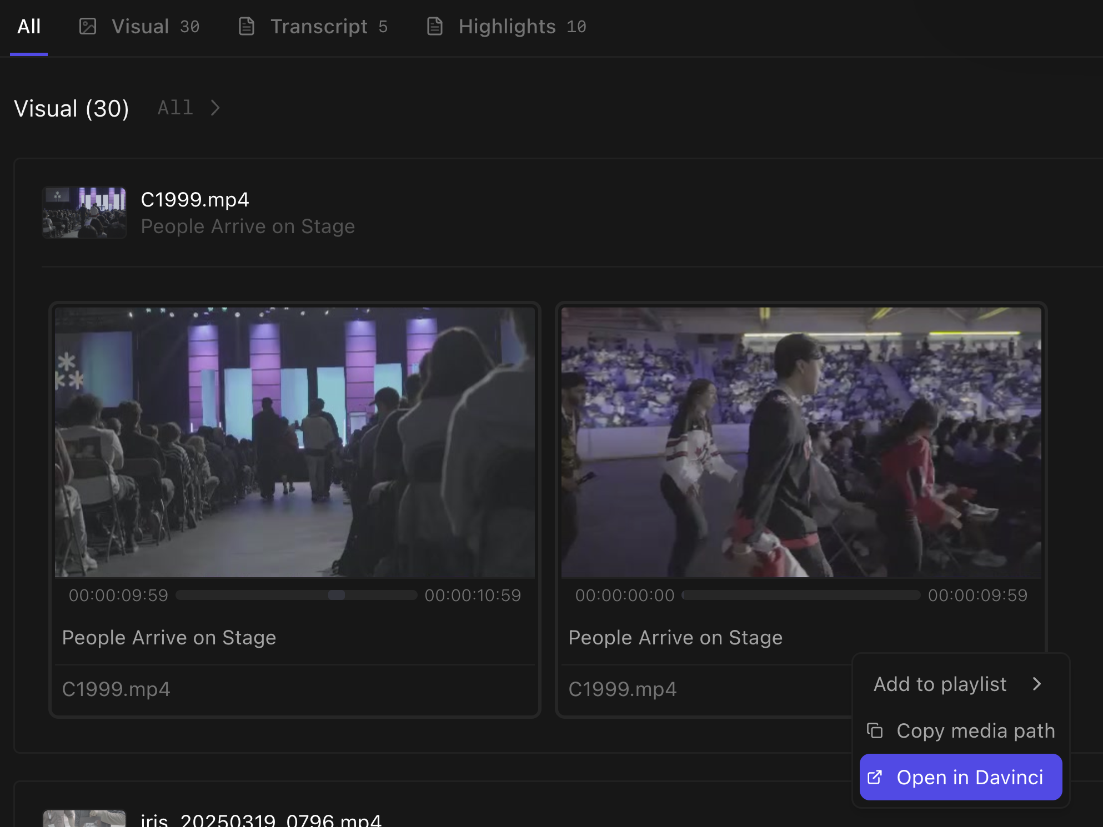Open the stage audience clip preview
This screenshot has width=1103, height=827.
295,442
